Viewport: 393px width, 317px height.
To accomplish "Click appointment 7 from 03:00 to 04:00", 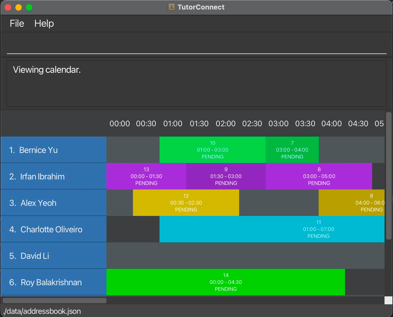I will pos(292,150).
